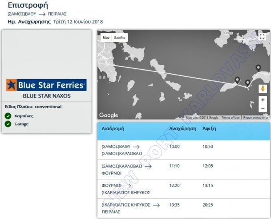Switch to Satellite view tab
This screenshot has width=271, height=219.
click(x=120, y=38)
